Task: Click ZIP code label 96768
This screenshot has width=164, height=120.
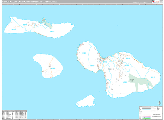Action: 127,66
